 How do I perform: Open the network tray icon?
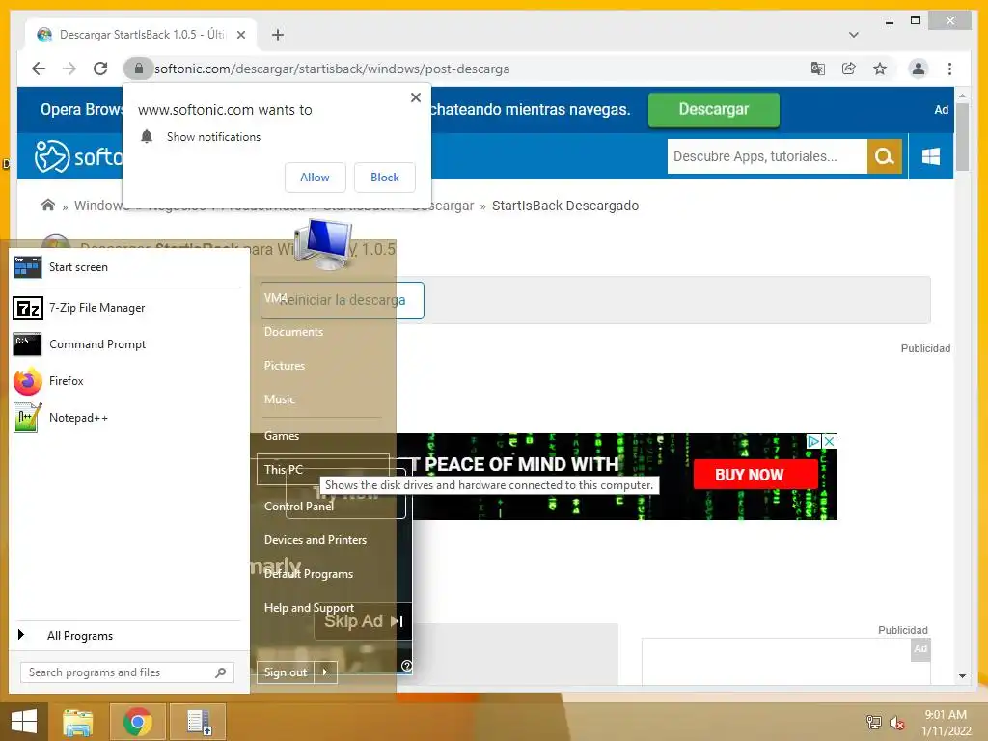[874, 723]
